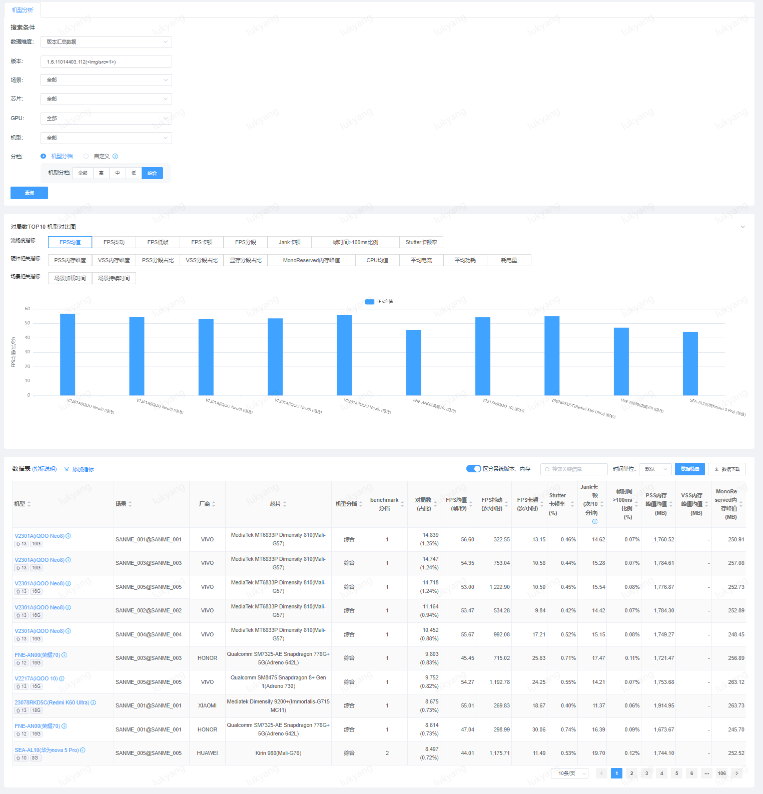Switch to the FPS抖动 metric tab
Screen dimensions: 763x794
click(x=114, y=242)
